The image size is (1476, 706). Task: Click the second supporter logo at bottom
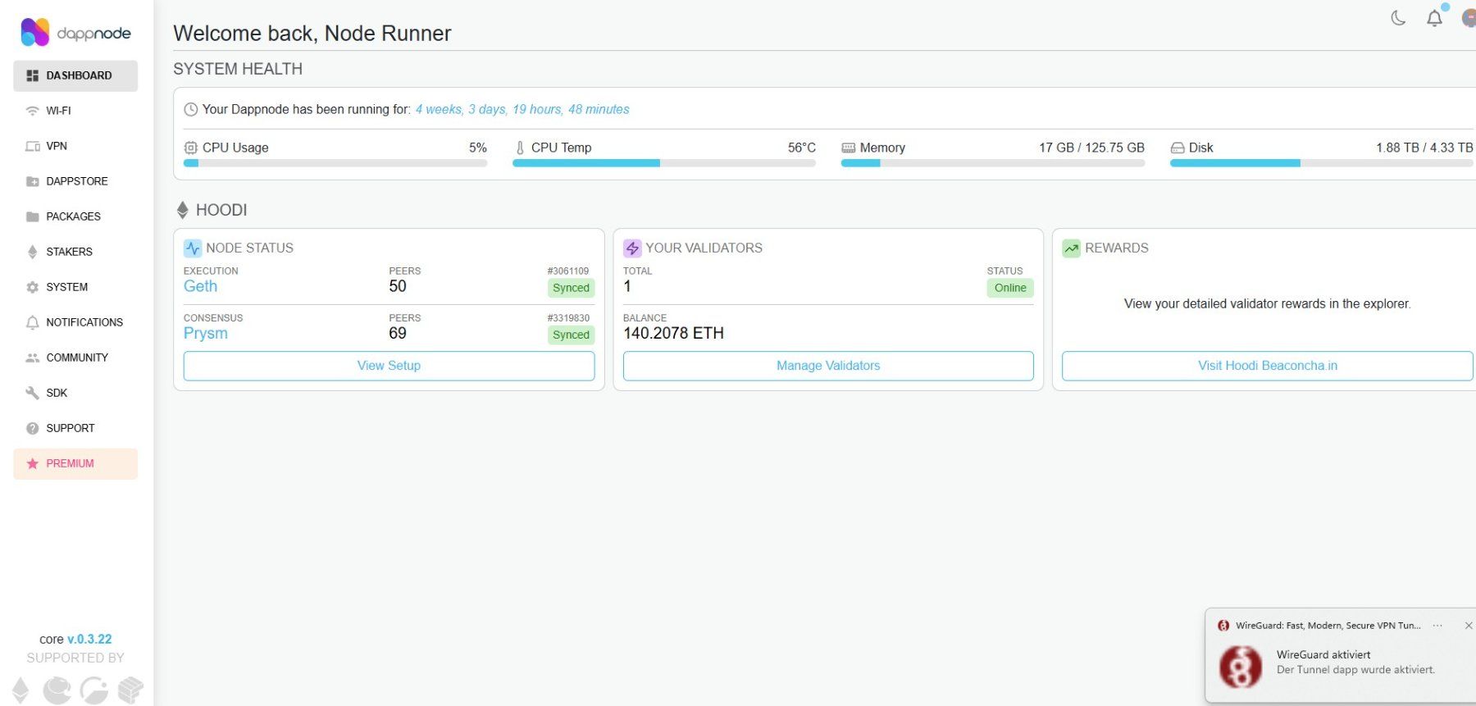(57, 690)
